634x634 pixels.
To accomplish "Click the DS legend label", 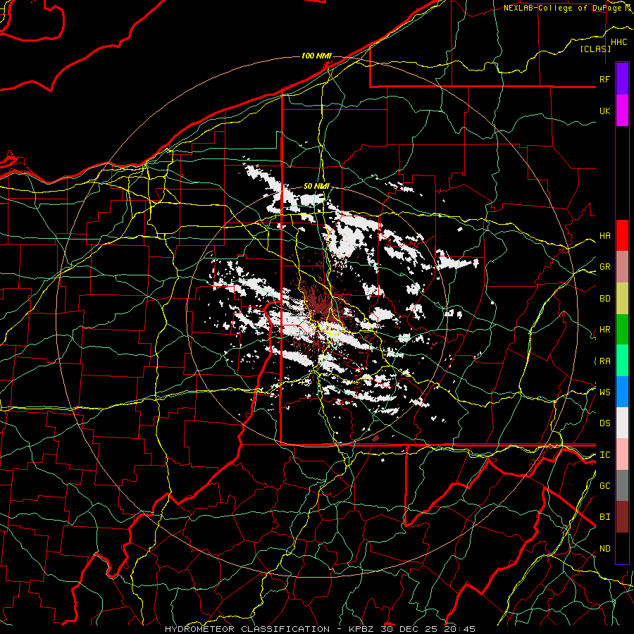I will coord(604,423).
